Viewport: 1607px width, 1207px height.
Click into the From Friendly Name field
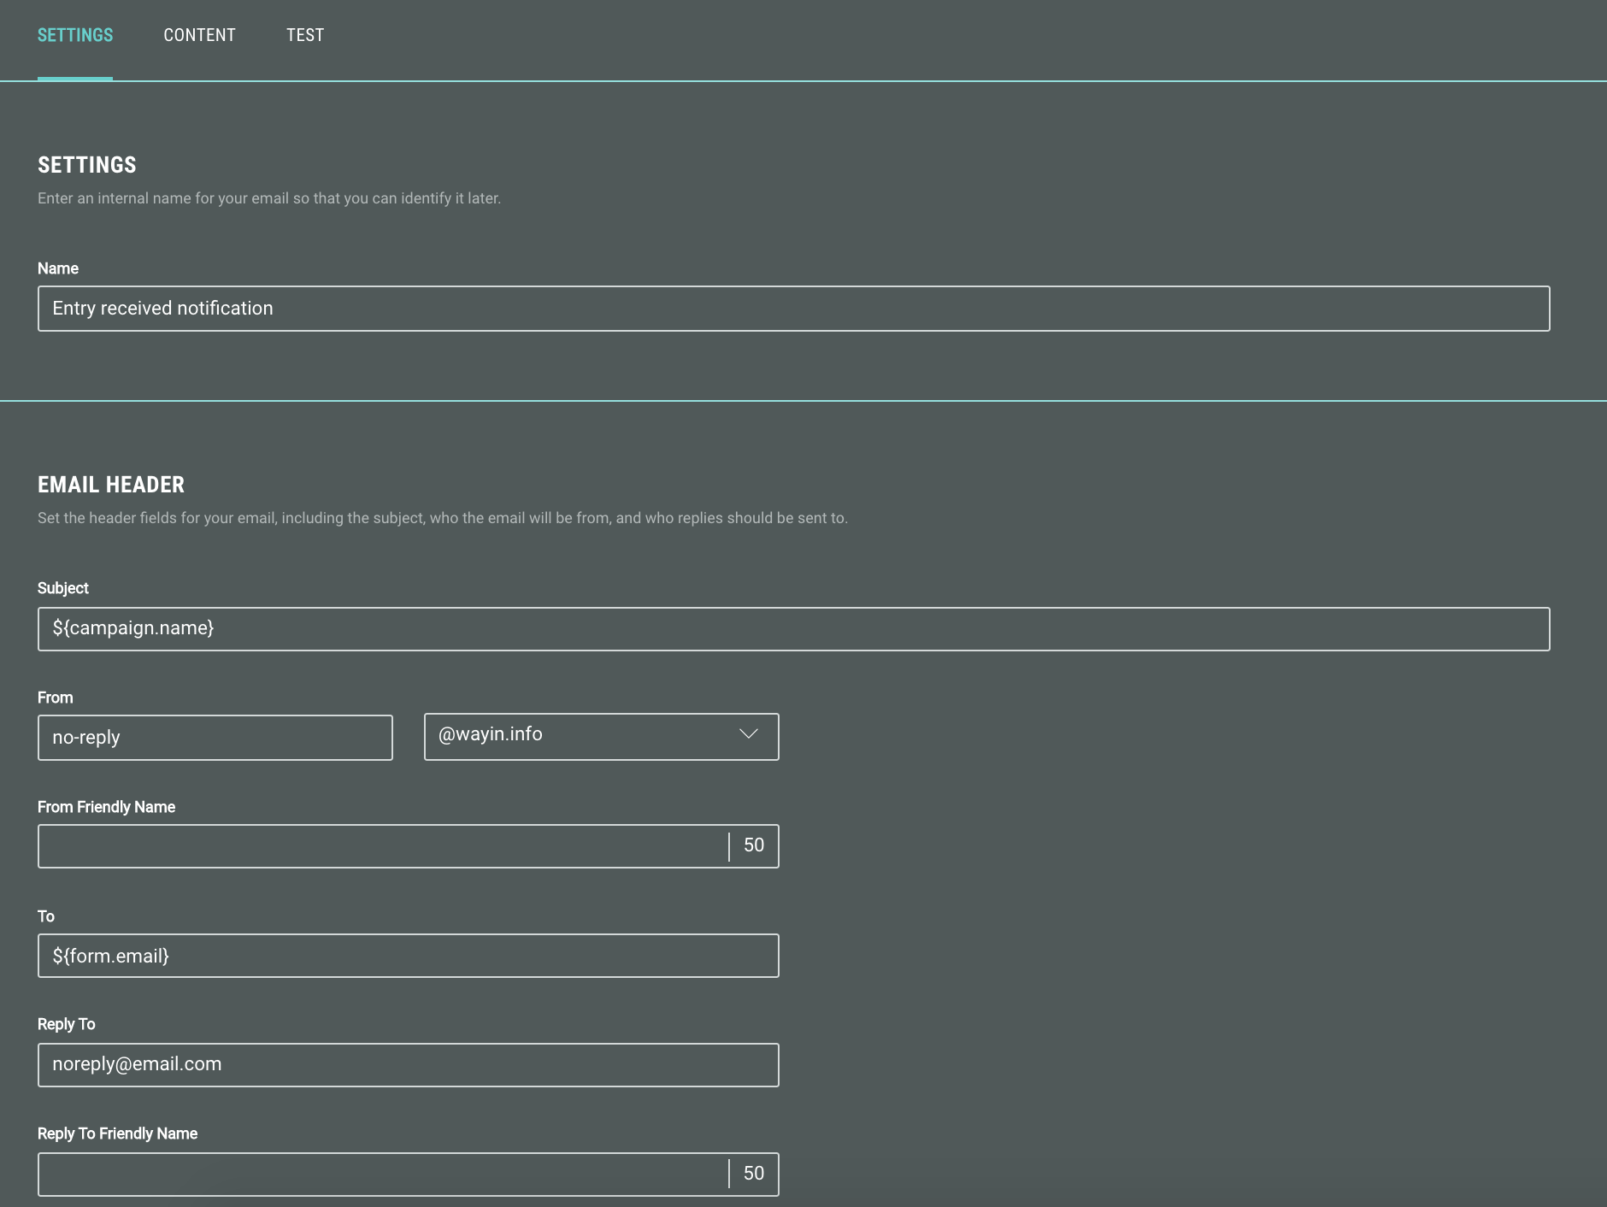(383, 846)
